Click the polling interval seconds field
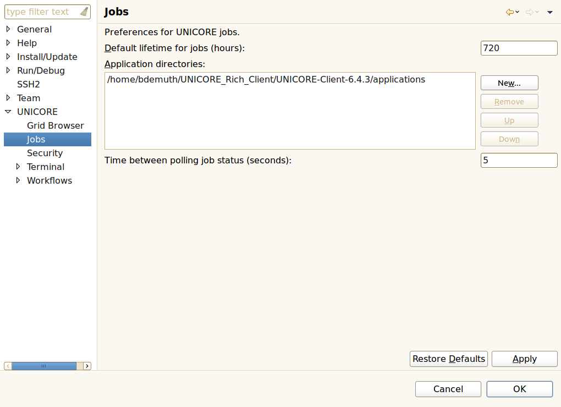 pos(519,160)
